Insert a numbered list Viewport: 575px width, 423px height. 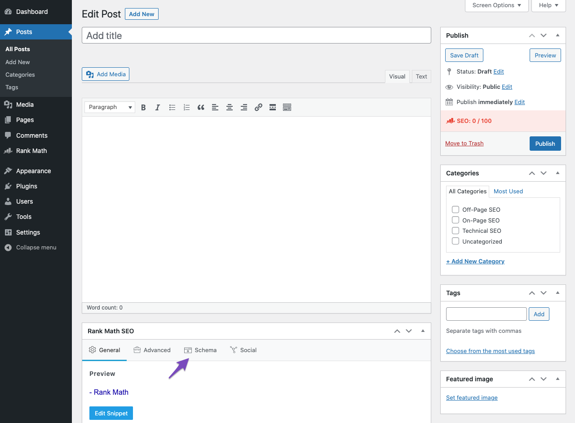click(186, 107)
